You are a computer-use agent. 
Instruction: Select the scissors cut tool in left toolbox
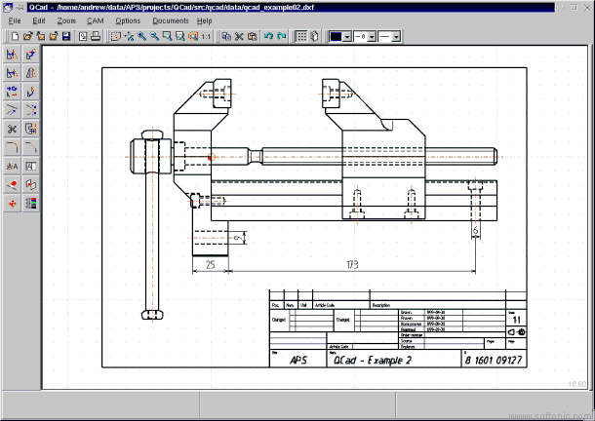(12, 129)
